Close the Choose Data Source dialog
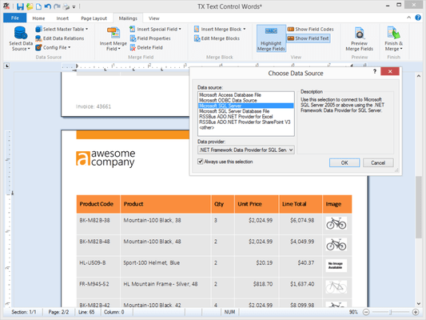This screenshot has width=426, height=320. pos(390,71)
